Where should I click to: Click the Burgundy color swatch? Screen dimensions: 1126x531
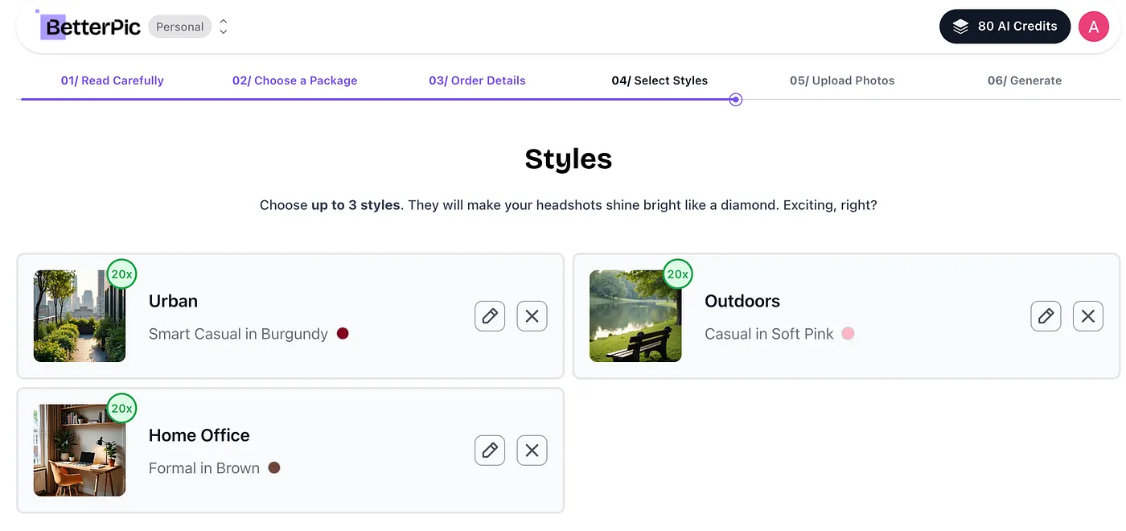(x=343, y=333)
